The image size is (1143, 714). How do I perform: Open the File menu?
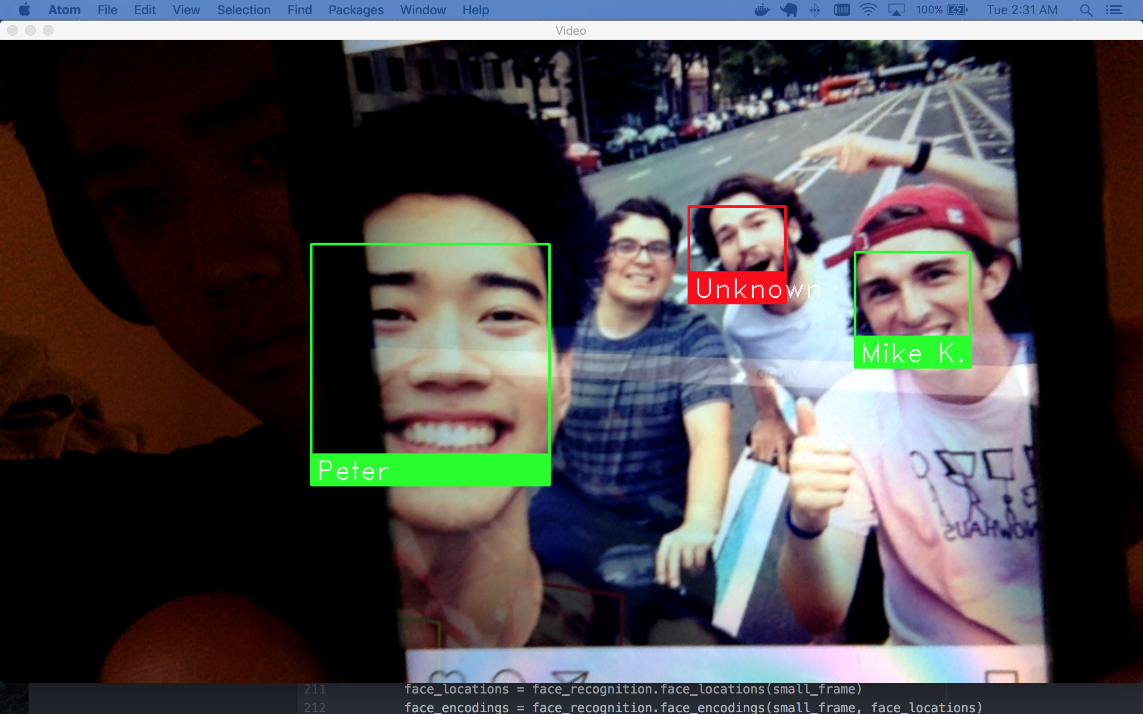pos(107,10)
